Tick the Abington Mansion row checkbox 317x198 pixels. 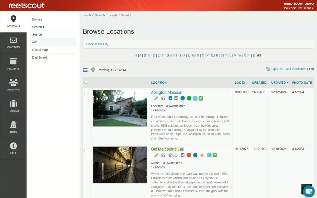(x=86, y=94)
